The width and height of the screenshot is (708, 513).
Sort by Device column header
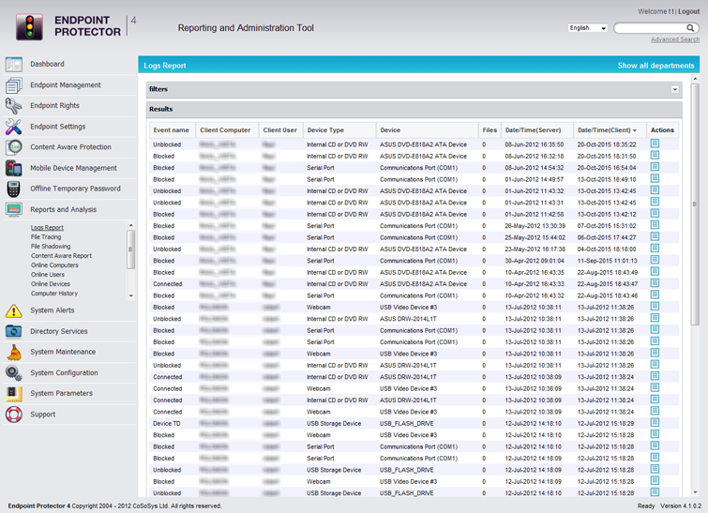428,130
